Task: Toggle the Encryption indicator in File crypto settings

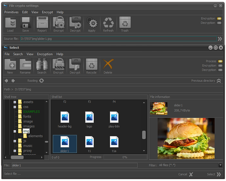Action: 219,19
